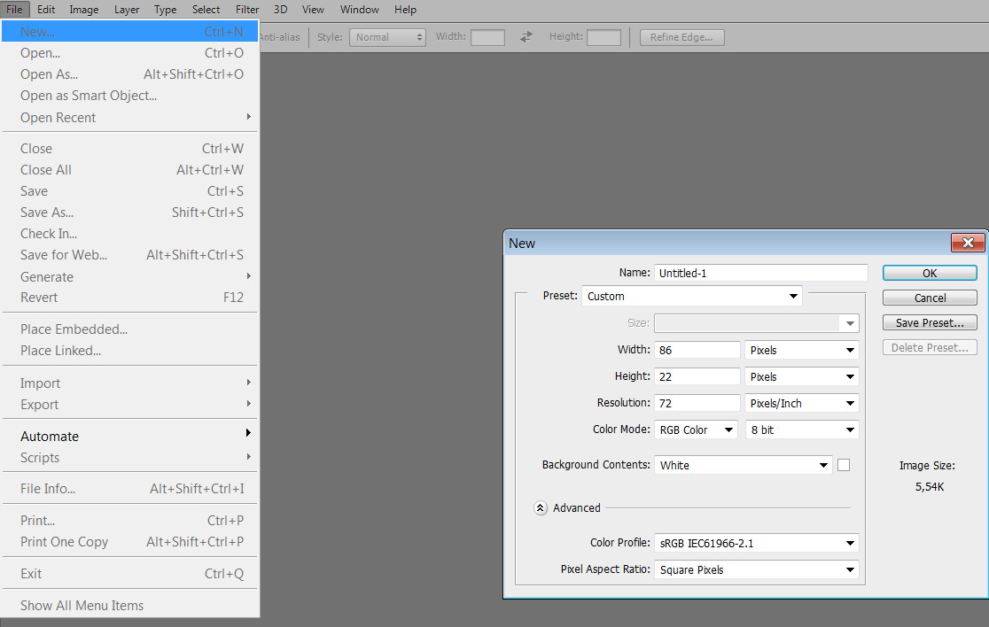Open the Height units Pixels dropdown

(x=802, y=377)
